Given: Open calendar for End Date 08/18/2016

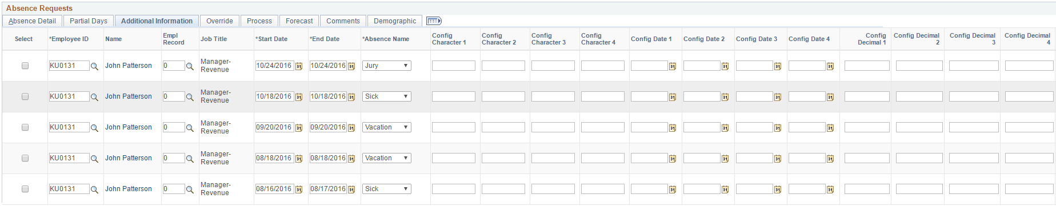Looking at the screenshot, I should click(351, 159).
